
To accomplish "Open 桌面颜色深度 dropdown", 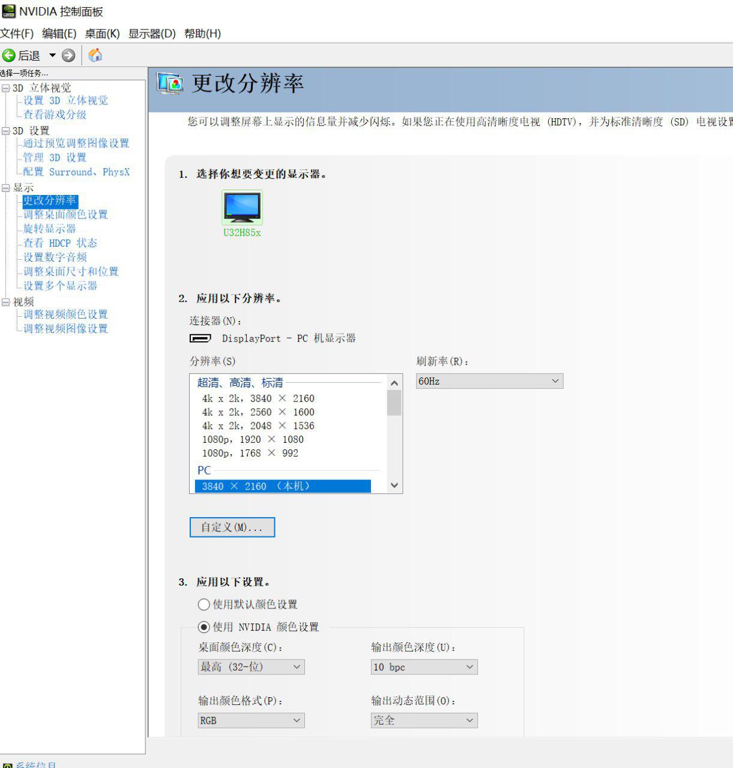I will [x=252, y=667].
